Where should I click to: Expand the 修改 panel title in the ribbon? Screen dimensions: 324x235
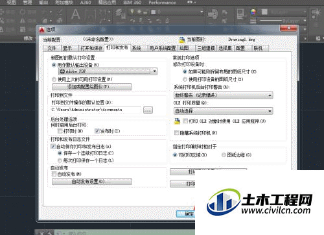(28, 39)
